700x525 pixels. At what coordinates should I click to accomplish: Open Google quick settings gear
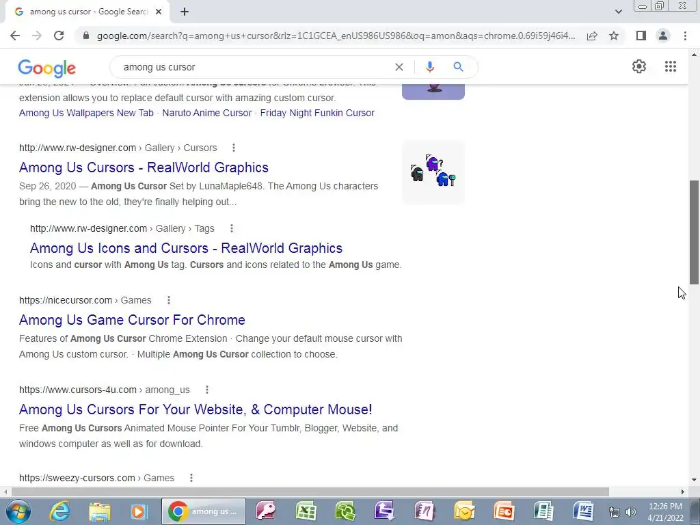(639, 66)
